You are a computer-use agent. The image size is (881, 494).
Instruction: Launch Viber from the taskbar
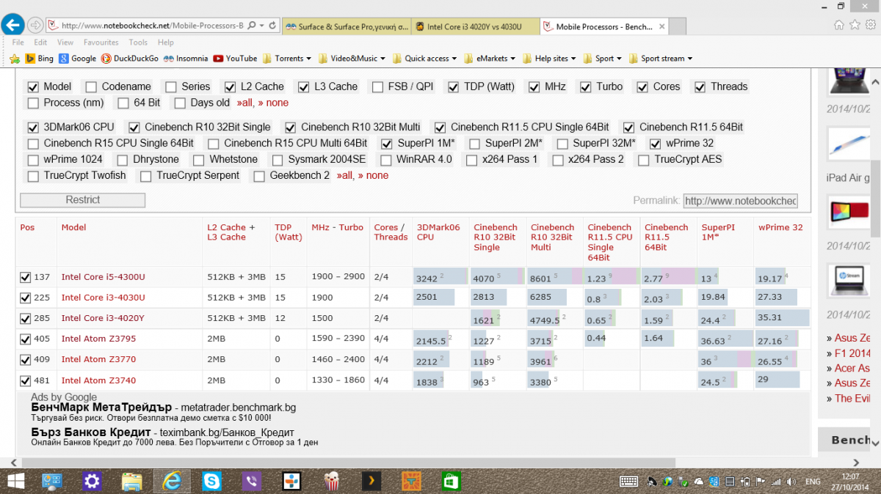pyautogui.click(x=252, y=482)
